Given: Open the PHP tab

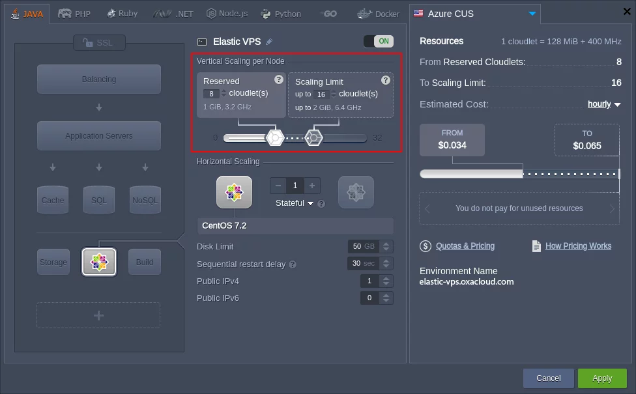Looking at the screenshot, I should [74, 14].
